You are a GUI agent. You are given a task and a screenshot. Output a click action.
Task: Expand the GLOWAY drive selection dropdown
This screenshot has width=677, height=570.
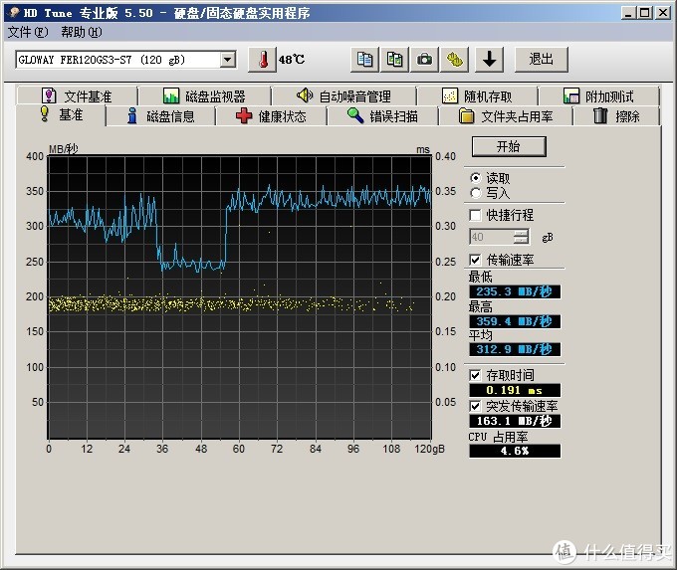tap(228, 60)
